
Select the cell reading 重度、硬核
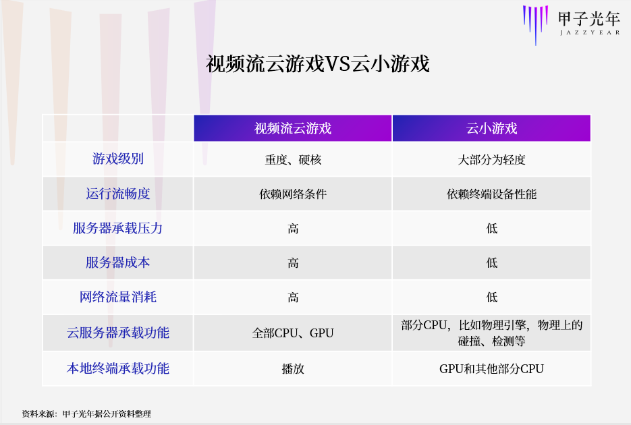click(x=292, y=159)
